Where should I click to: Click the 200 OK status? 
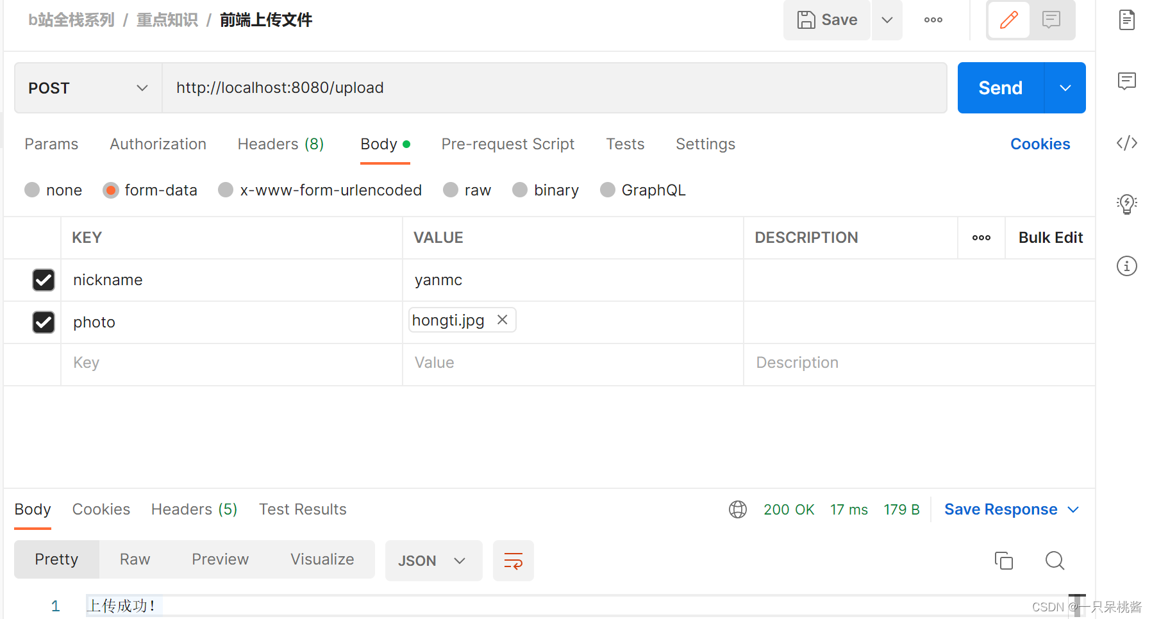pyautogui.click(x=789, y=509)
